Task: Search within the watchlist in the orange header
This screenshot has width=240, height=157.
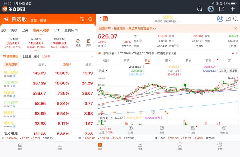Action: pyautogui.click(x=90, y=19)
